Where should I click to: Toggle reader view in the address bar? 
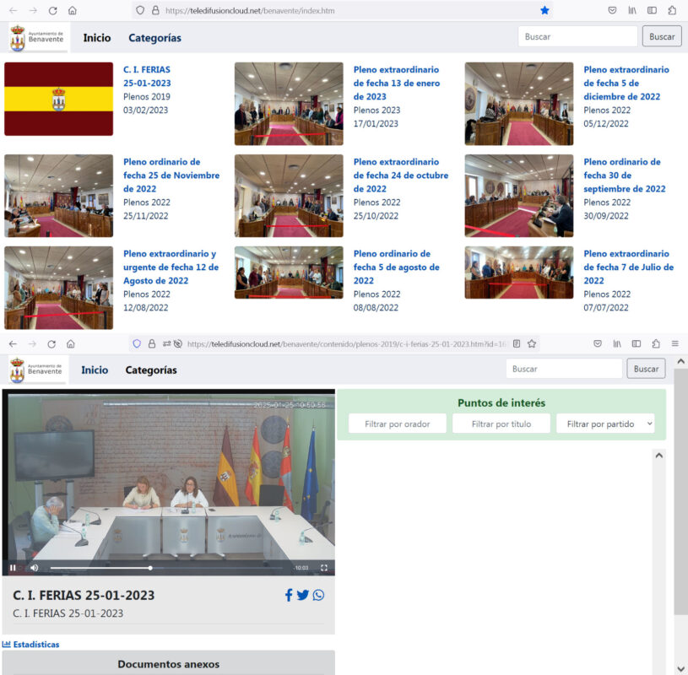[x=517, y=344]
